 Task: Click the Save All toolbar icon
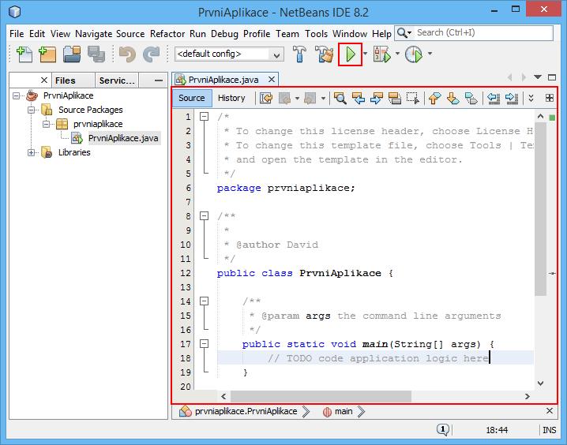click(96, 54)
